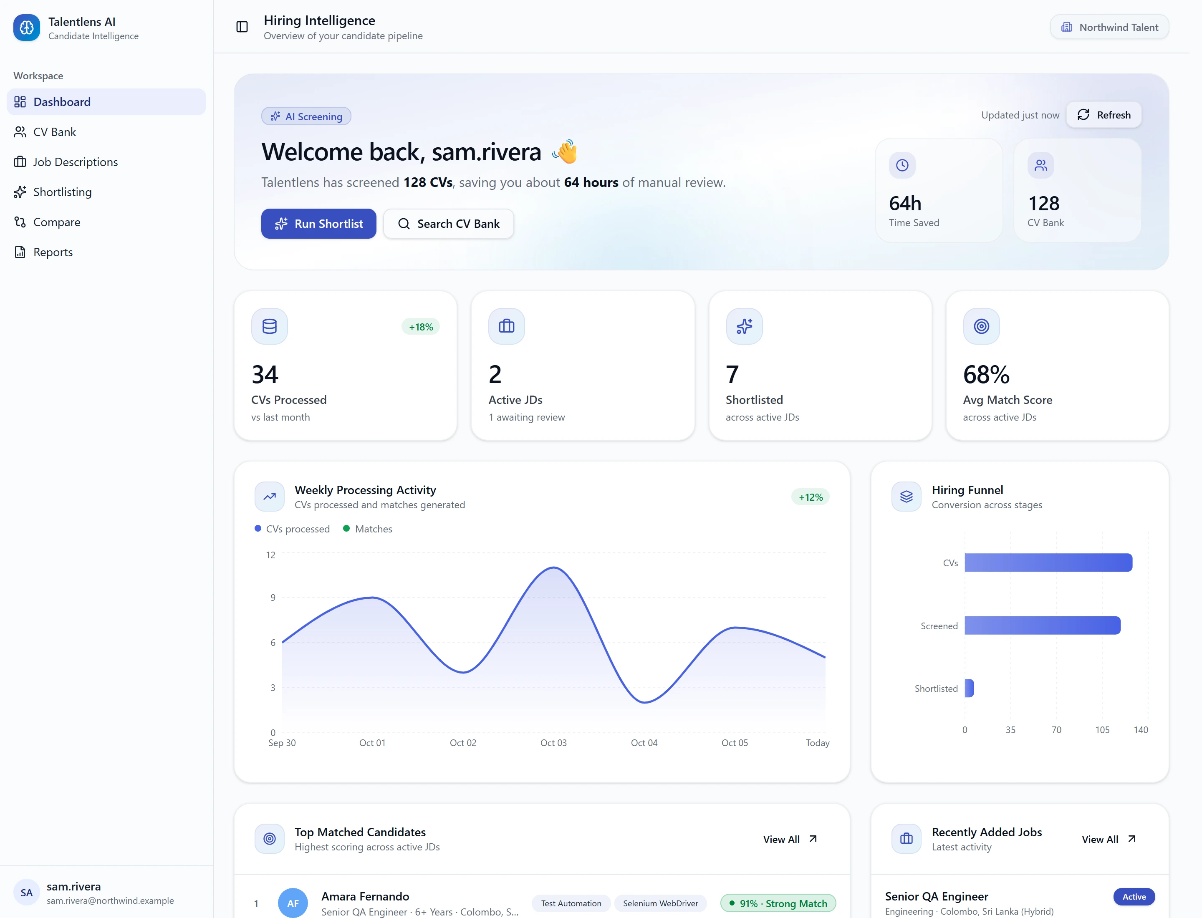The image size is (1202, 918).
Task: Click the Active JDs briefcase icon
Action: coord(507,326)
